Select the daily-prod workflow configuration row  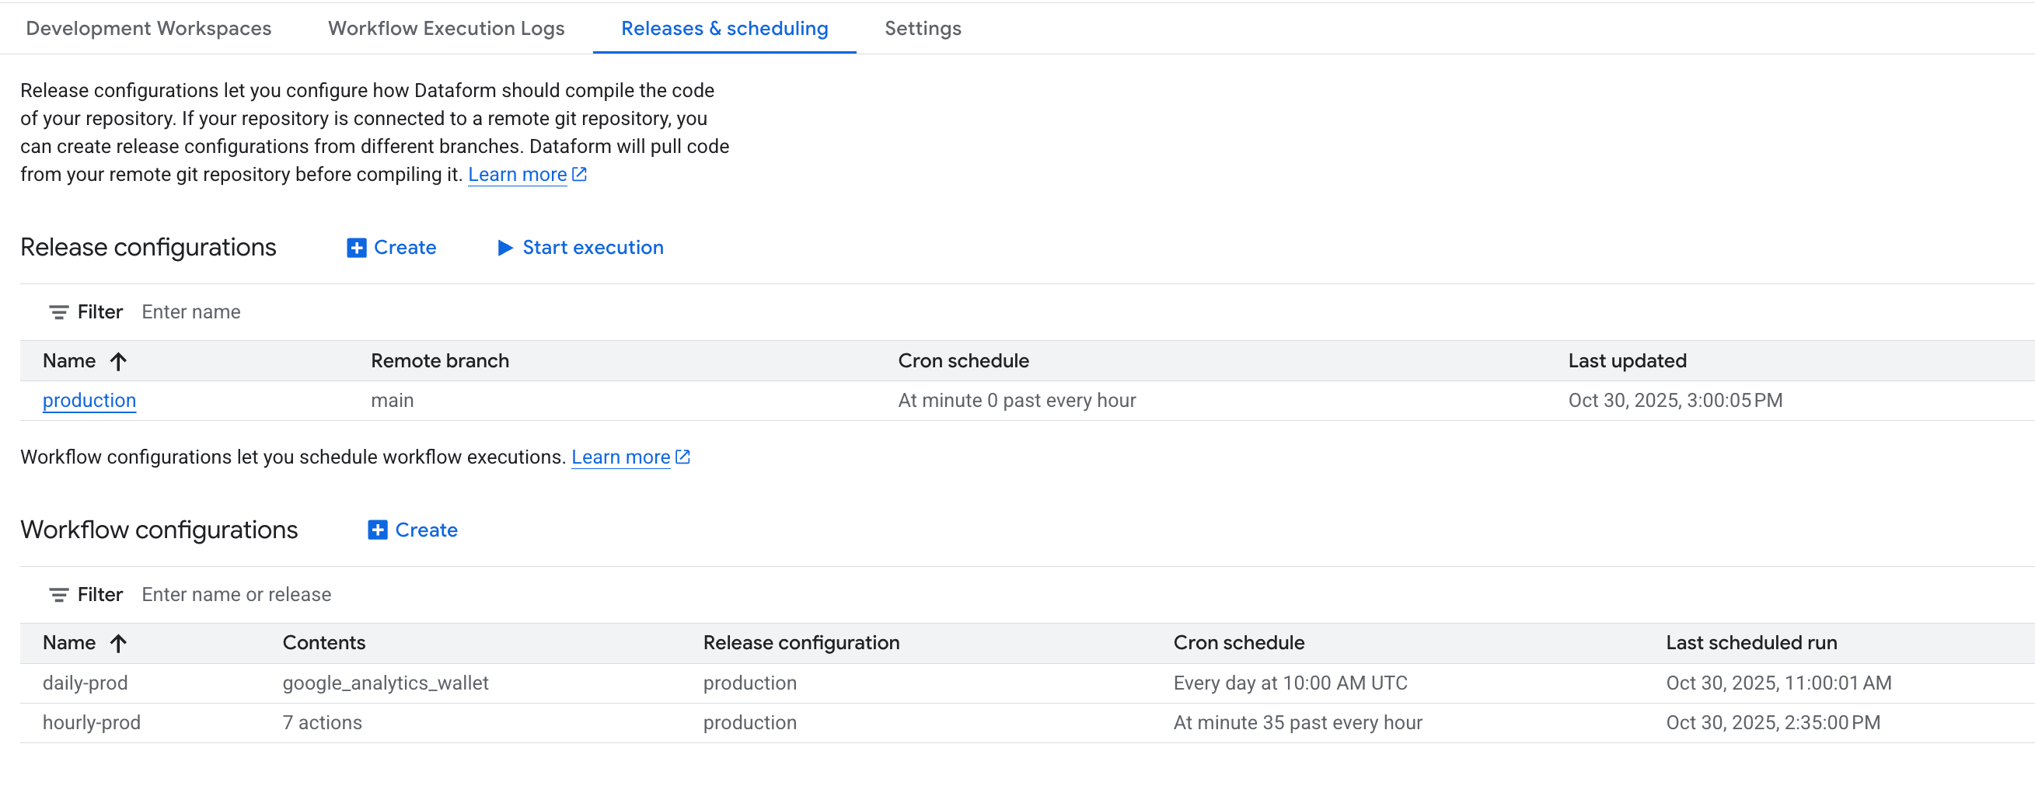coord(86,683)
